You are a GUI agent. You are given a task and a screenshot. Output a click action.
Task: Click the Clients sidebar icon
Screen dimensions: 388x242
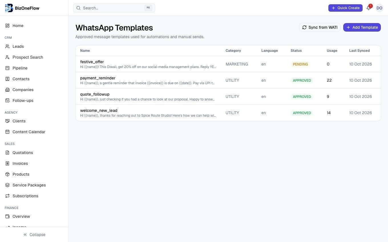click(x=7, y=121)
